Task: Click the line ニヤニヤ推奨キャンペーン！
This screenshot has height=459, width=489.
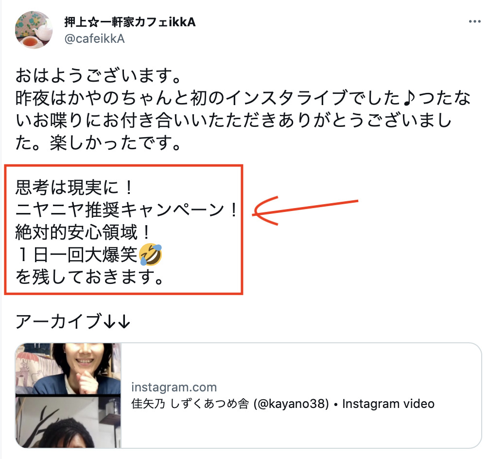Action: point(127,210)
